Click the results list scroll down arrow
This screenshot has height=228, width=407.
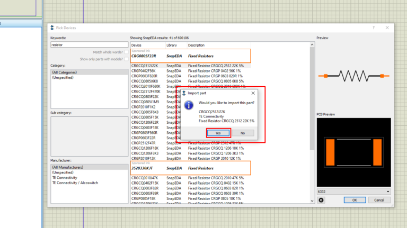[312, 201]
